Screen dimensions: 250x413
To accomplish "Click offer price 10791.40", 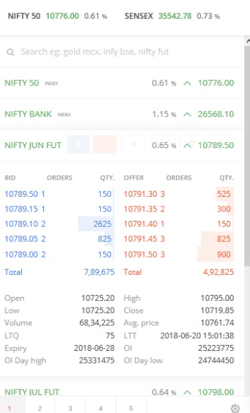I will pyautogui.click(x=141, y=224).
